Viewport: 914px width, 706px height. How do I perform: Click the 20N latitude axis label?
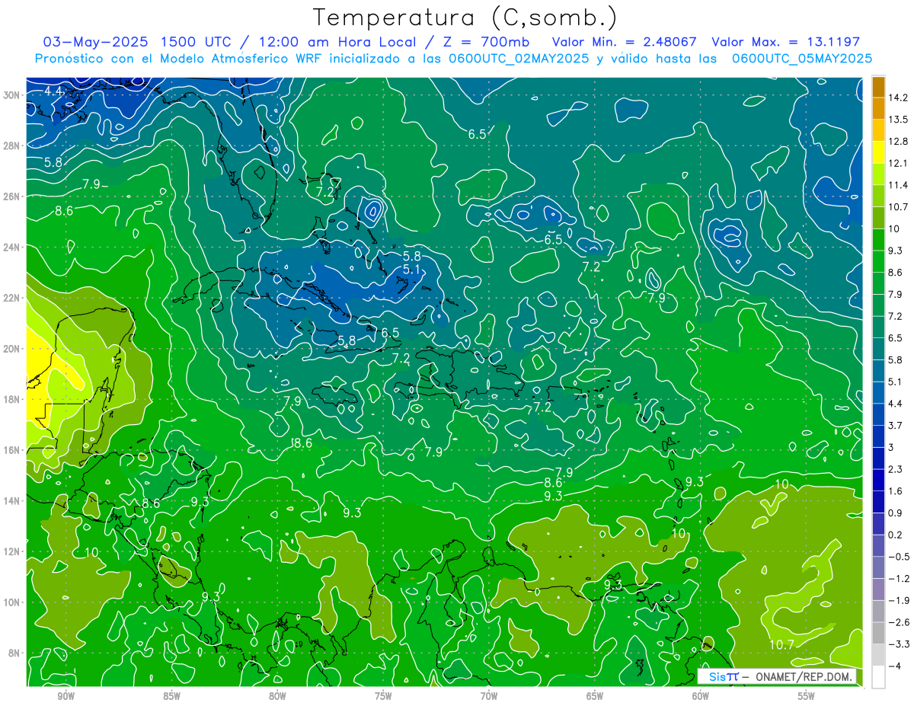point(12,349)
